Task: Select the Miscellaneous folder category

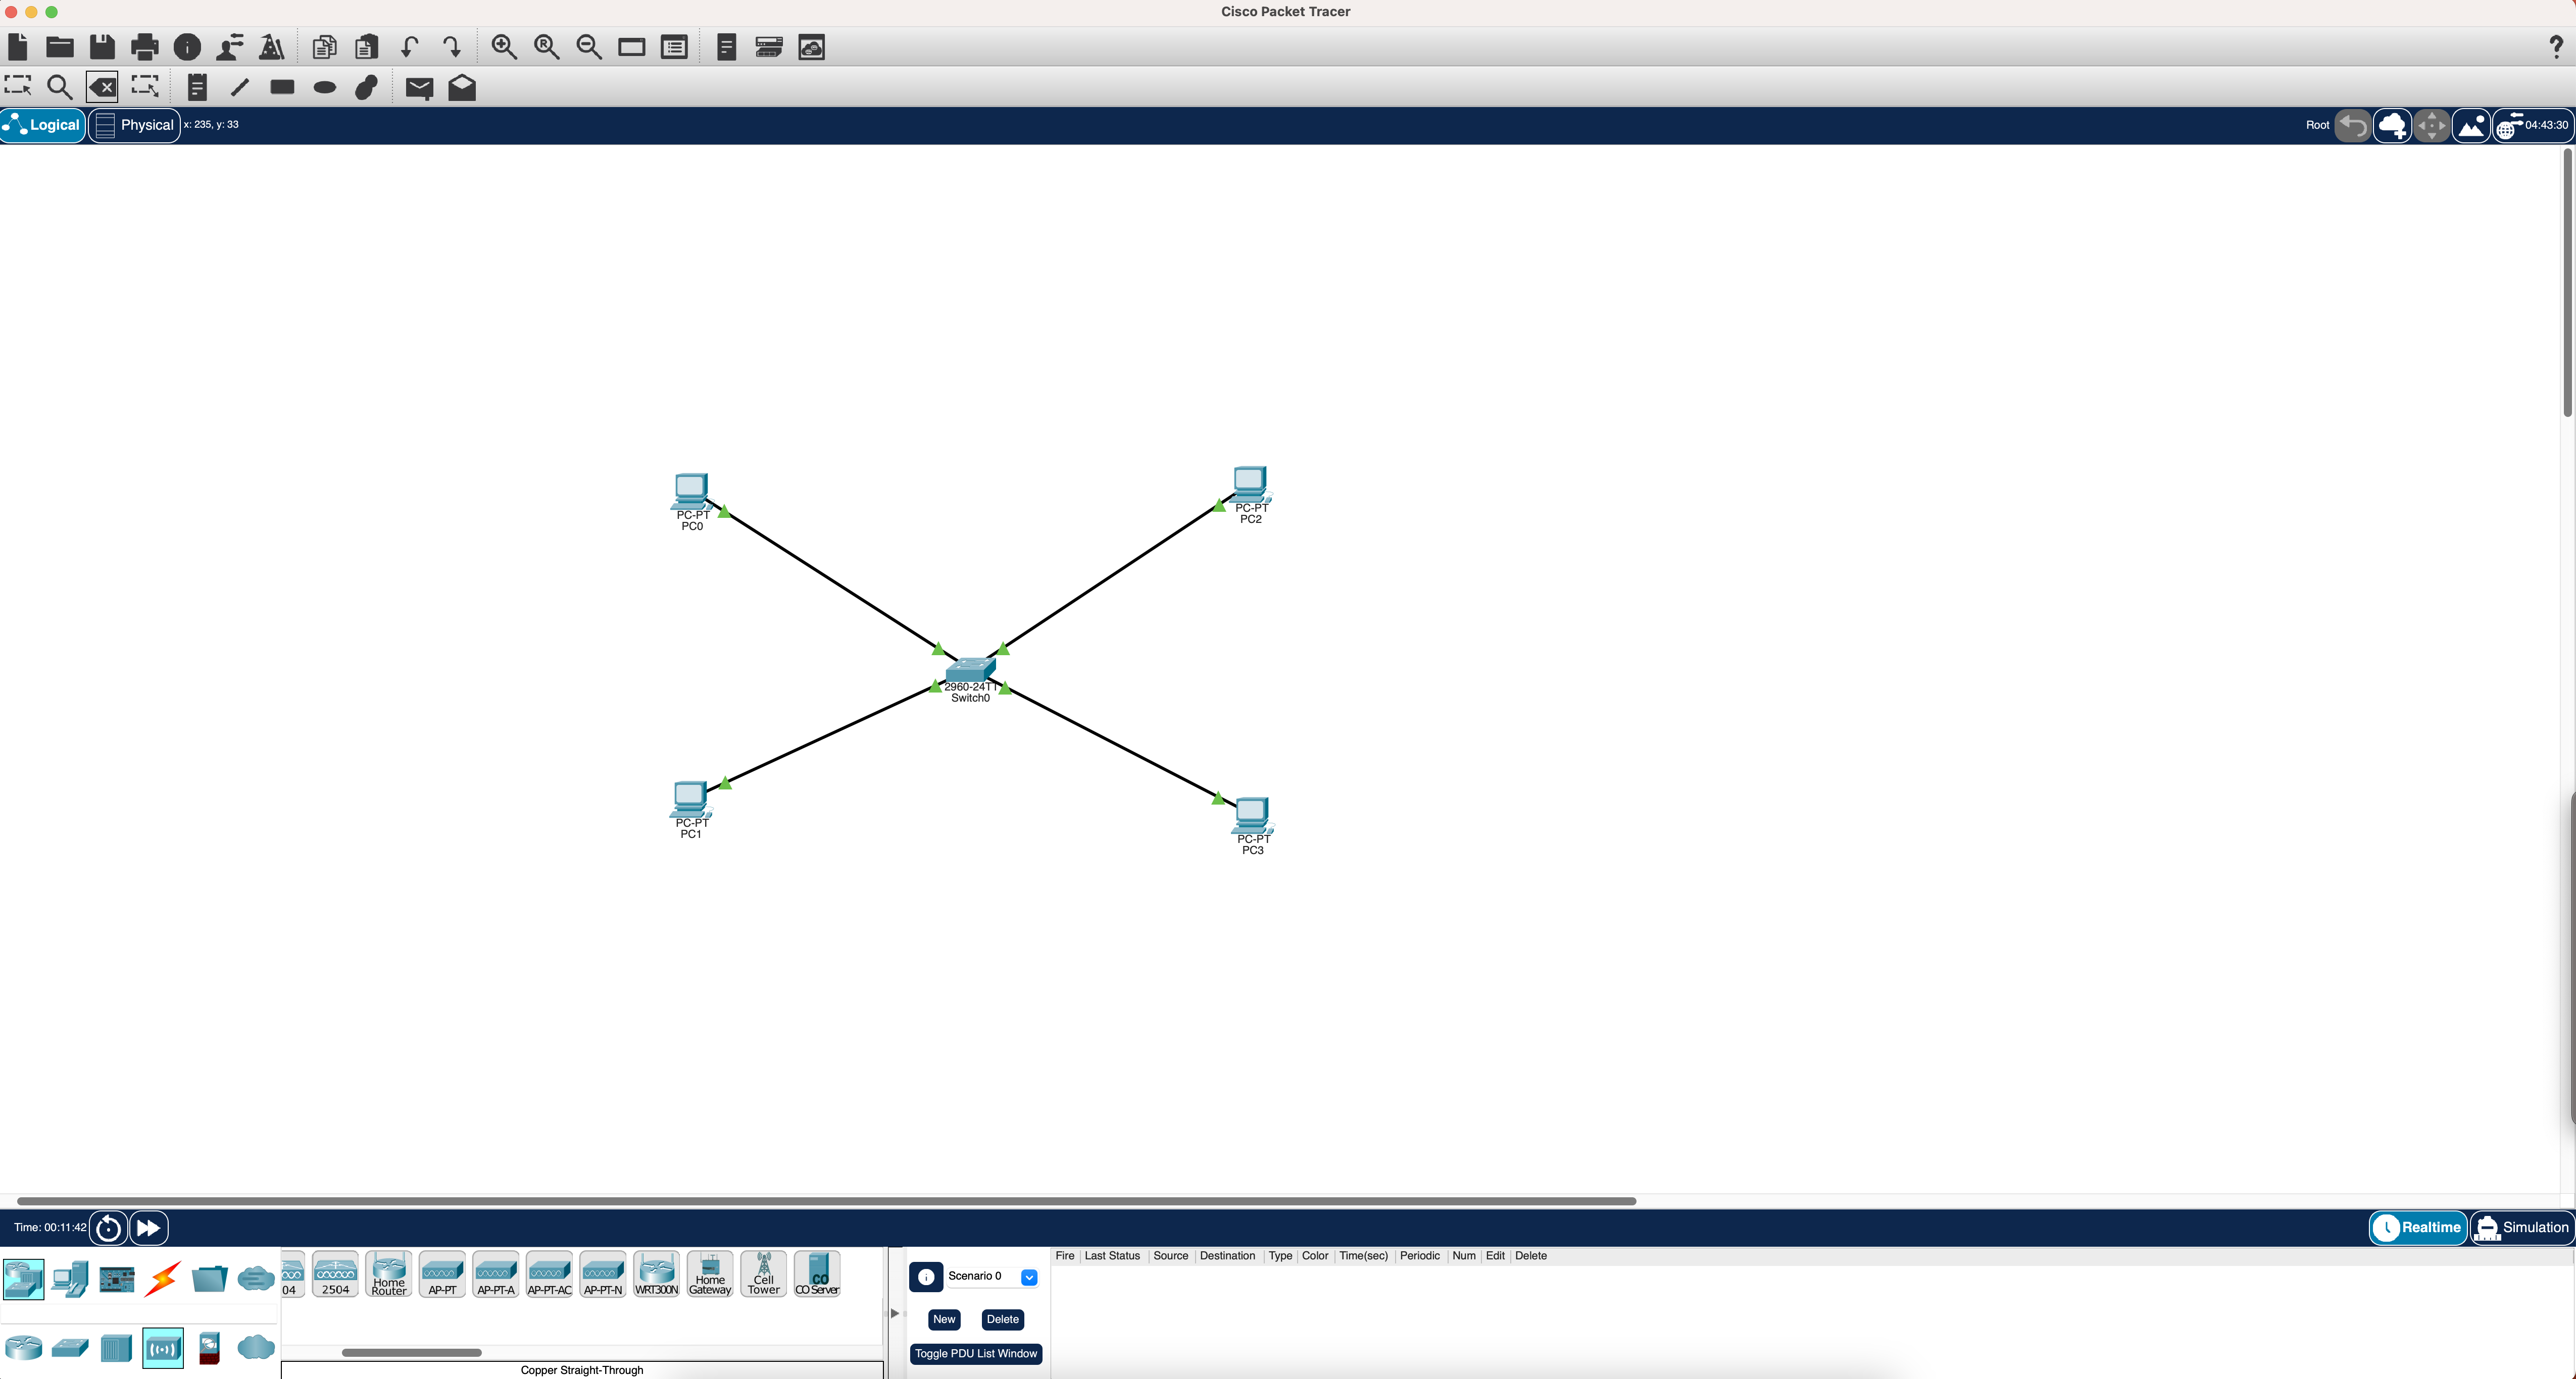Action: 209,1278
